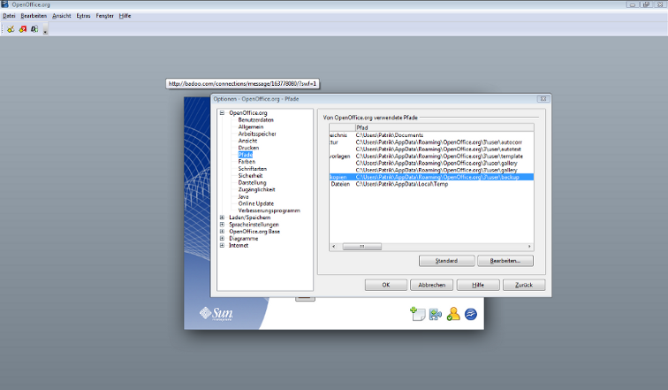Click the Sun logo in Start Center
The width and height of the screenshot is (668, 390).
coord(216,314)
